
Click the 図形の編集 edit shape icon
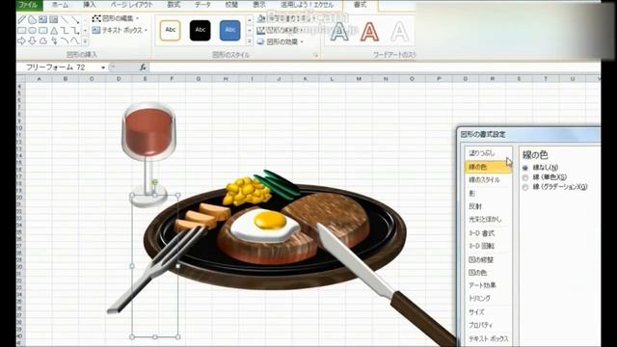96,18
